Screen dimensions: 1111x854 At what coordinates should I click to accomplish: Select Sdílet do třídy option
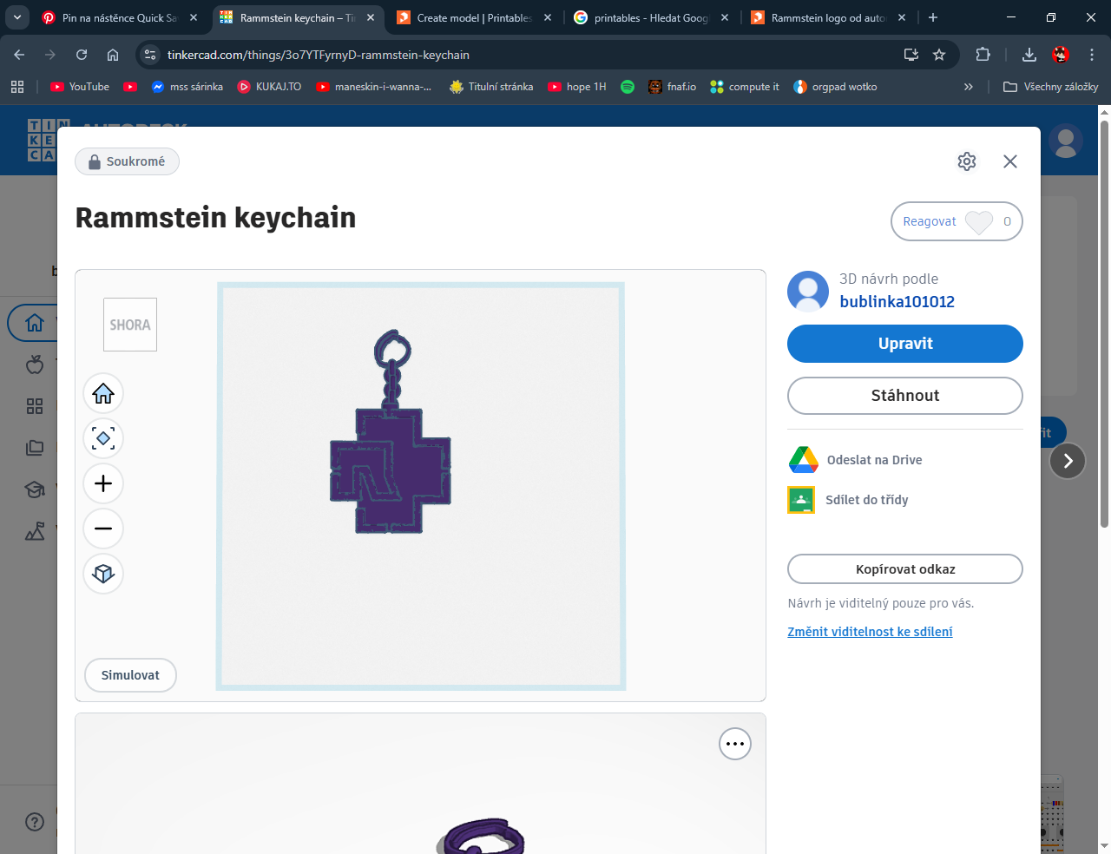[x=848, y=500]
